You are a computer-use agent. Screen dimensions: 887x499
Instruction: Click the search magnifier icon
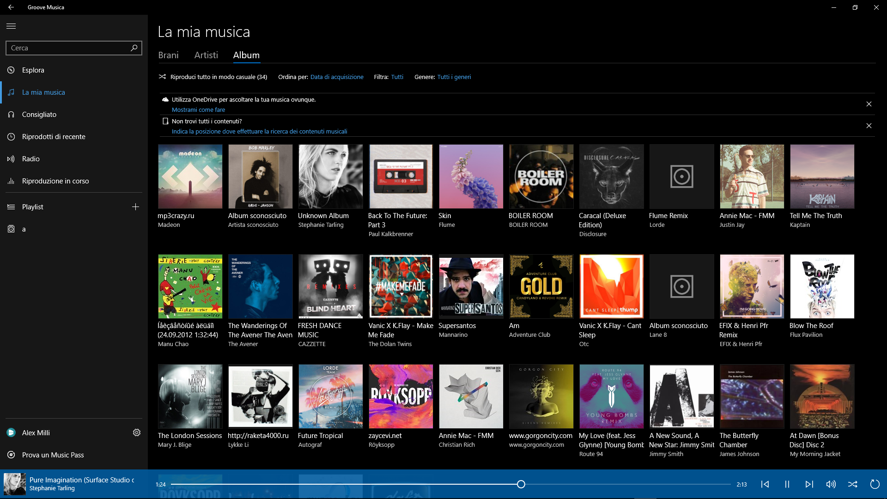tap(134, 48)
